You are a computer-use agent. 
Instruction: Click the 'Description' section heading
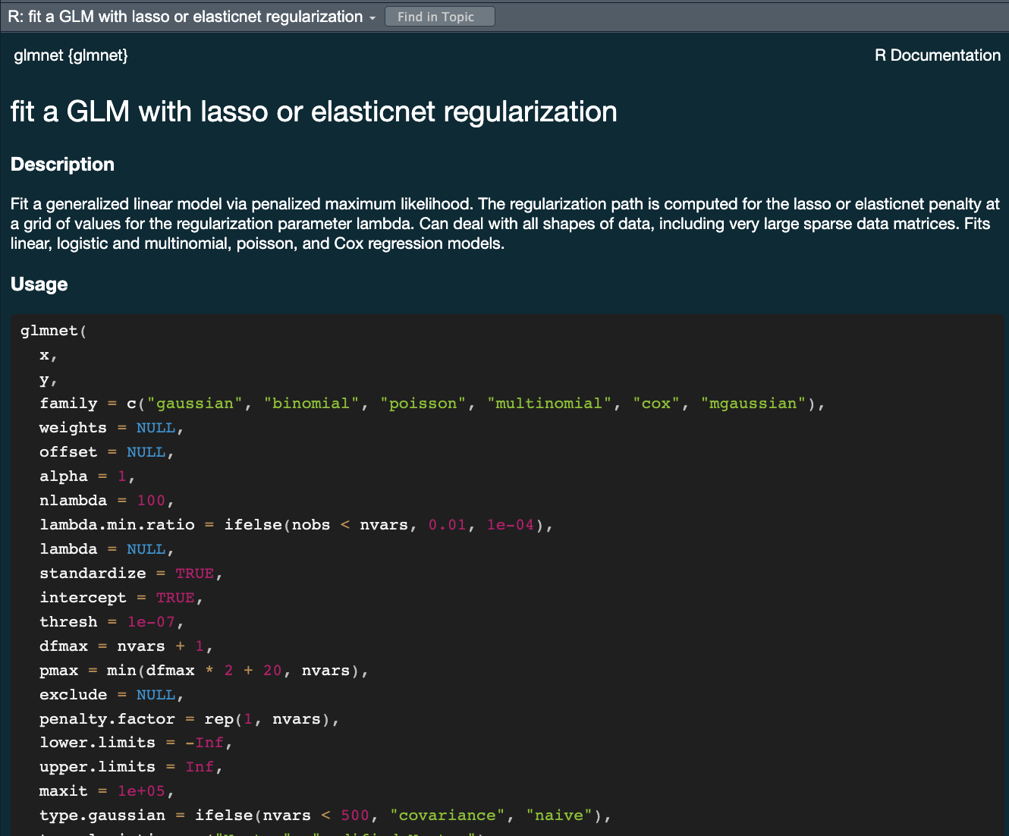pos(62,165)
